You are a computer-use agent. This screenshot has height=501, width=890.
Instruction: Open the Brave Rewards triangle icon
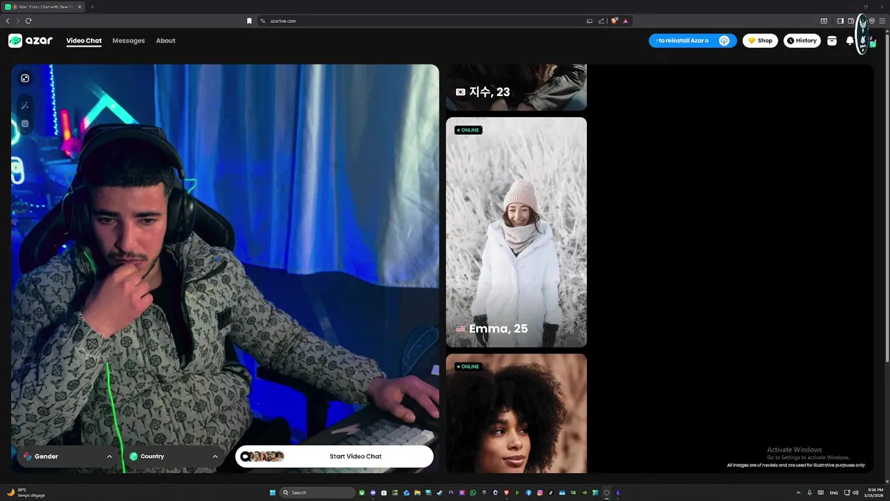click(626, 21)
